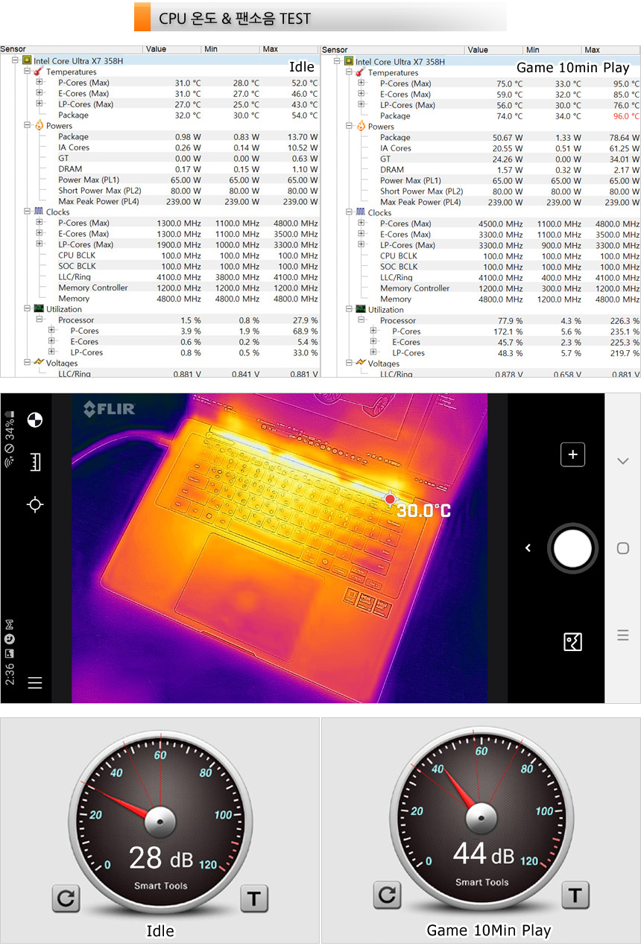Tap the down chevron at top right
The image size is (641, 946).
(623, 461)
